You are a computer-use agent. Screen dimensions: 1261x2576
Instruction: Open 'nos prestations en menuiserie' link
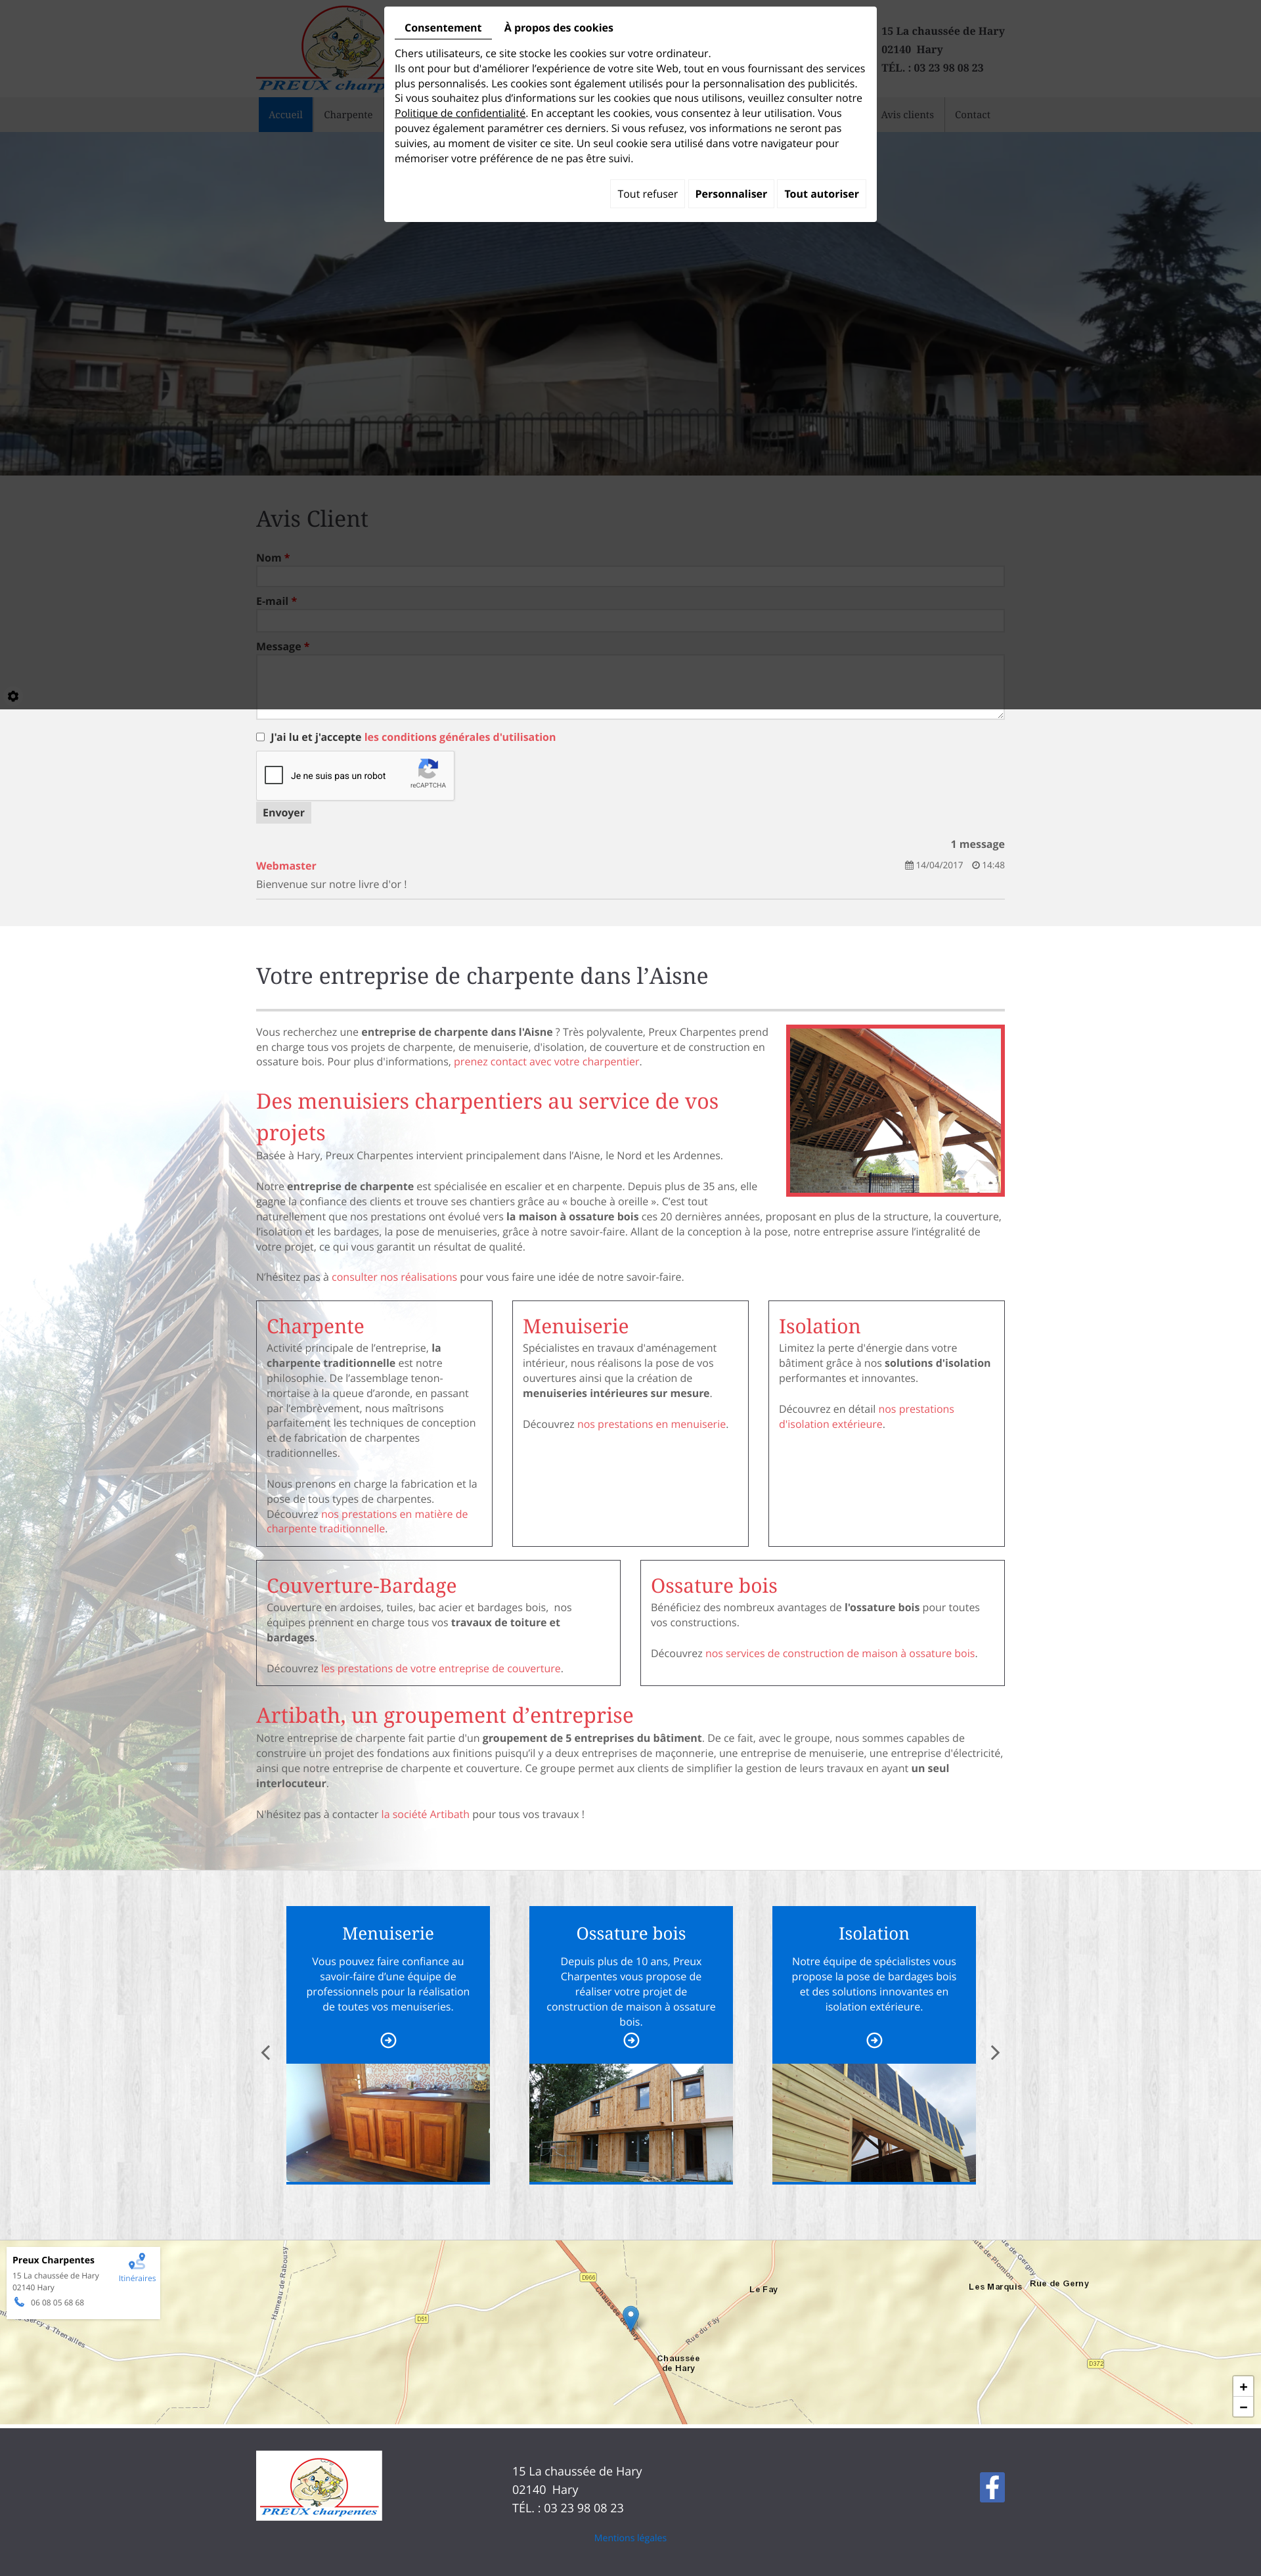click(x=652, y=1424)
